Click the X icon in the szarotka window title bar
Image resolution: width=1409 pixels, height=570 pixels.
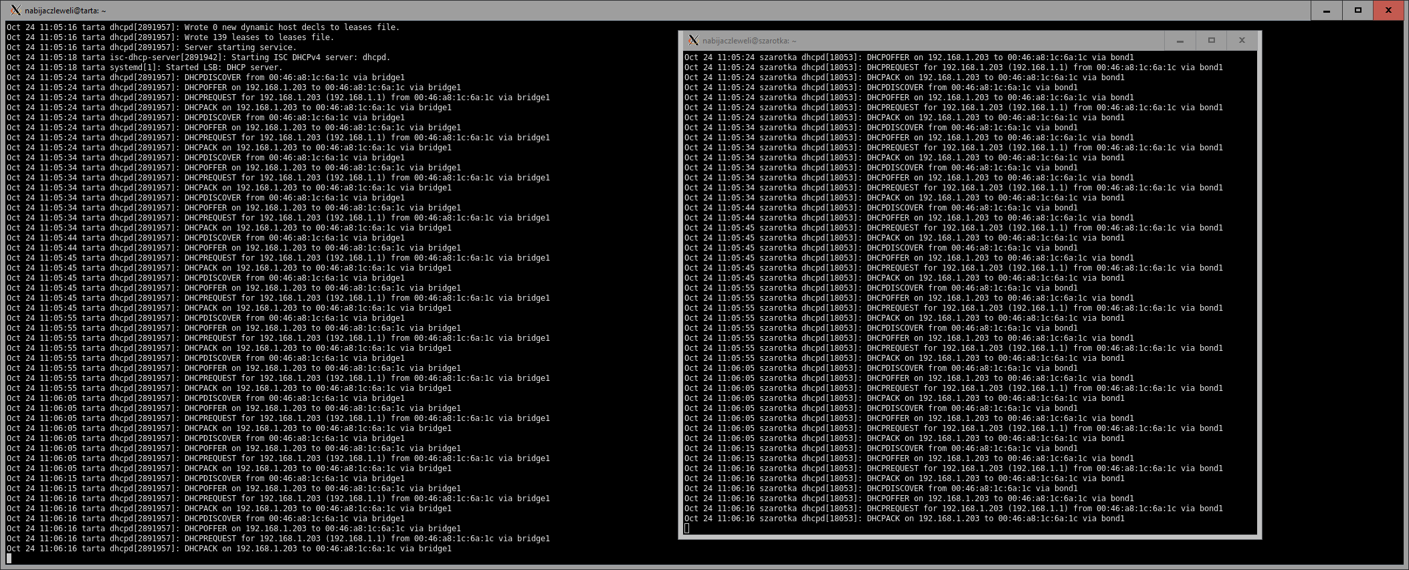point(693,40)
